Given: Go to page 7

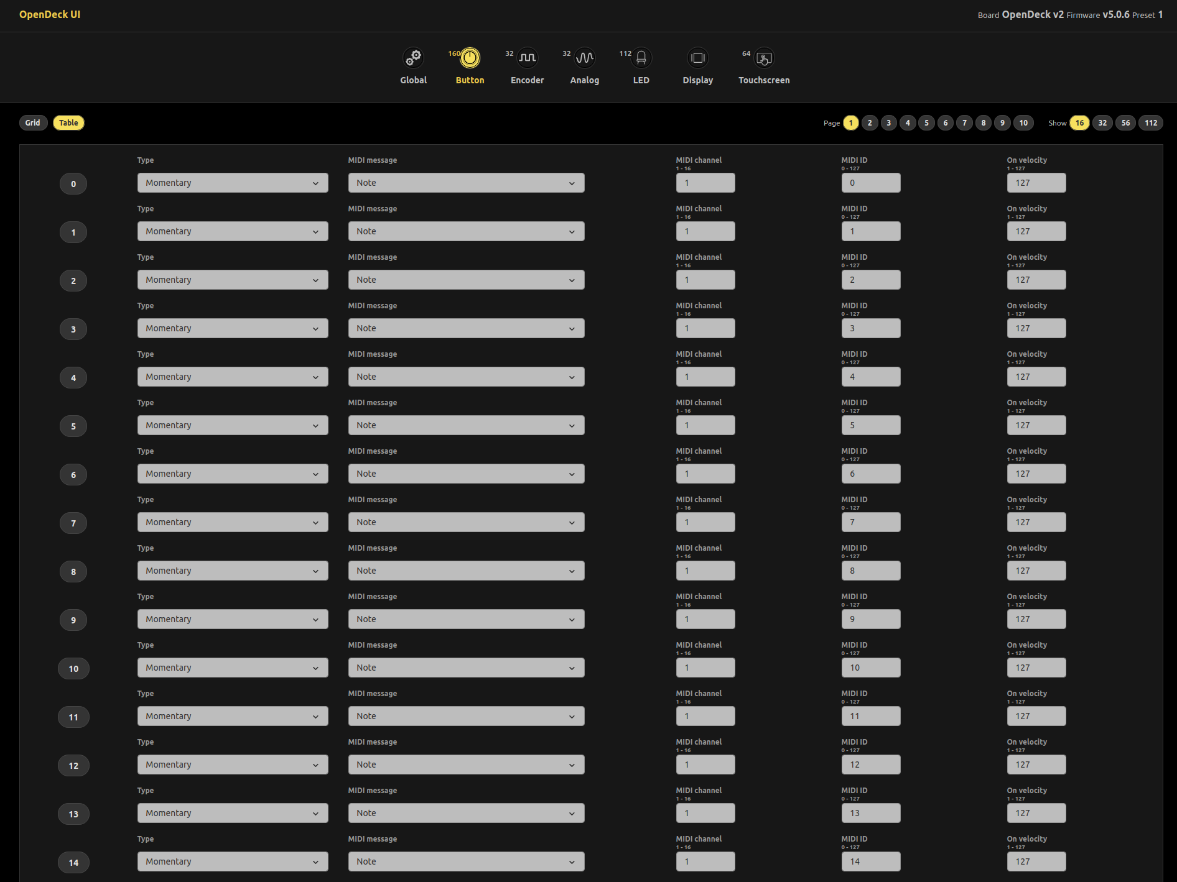Looking at the screenshot, I should [x=965, y=123].
